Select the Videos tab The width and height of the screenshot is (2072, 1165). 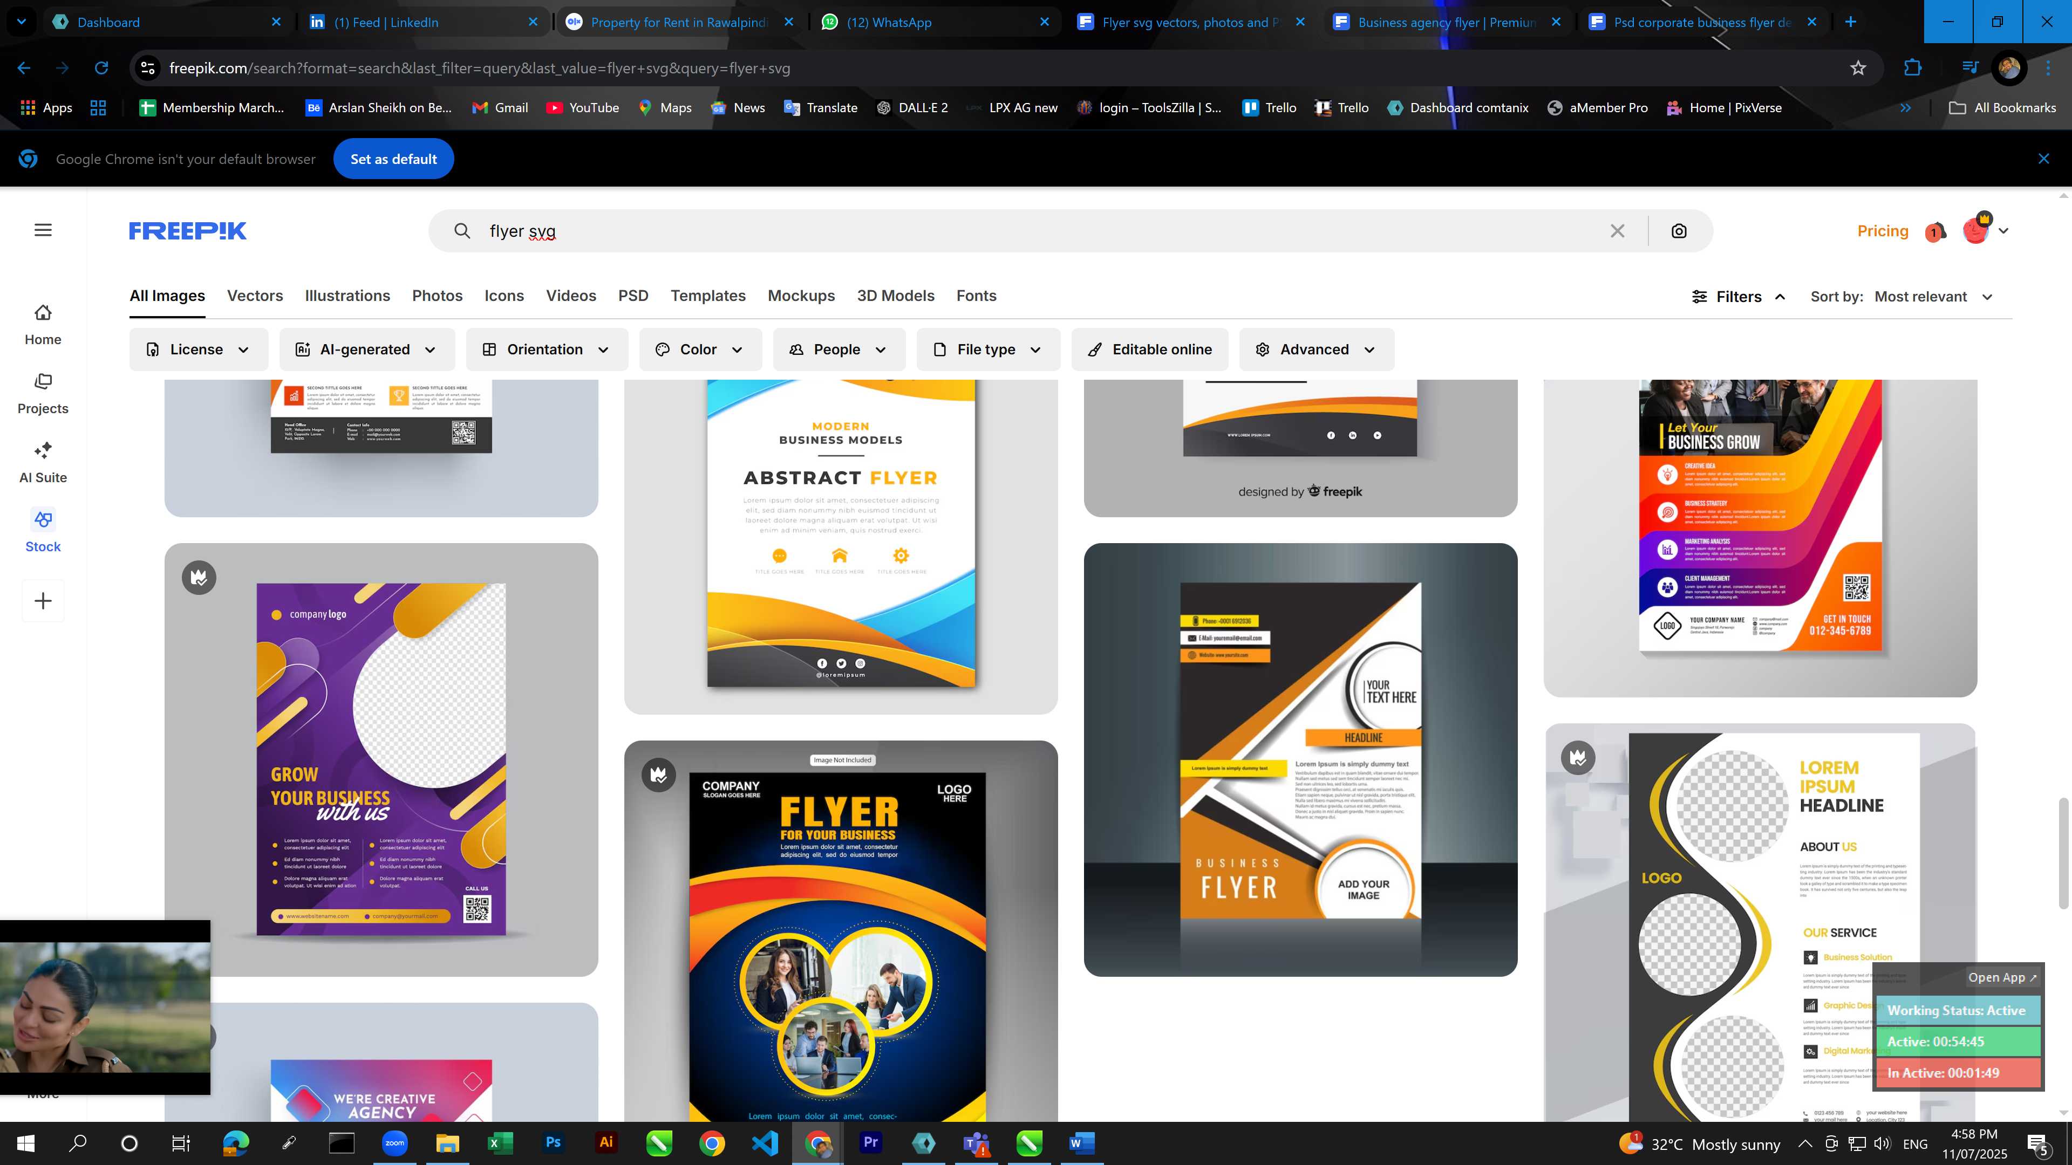tap(571, 296)
